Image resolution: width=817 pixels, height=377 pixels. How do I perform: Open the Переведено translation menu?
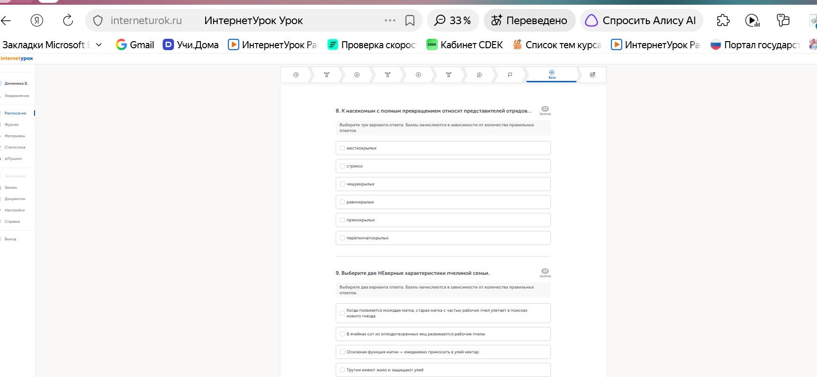click(x=529, y=20)
